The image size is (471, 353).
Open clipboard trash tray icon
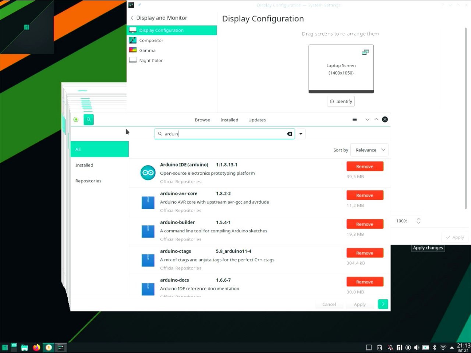click(380, 347)
